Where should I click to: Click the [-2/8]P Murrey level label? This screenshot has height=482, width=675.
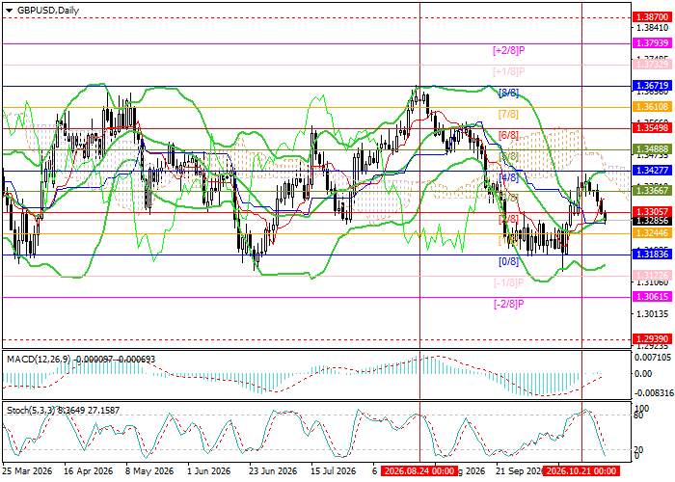tap(509, 304)
